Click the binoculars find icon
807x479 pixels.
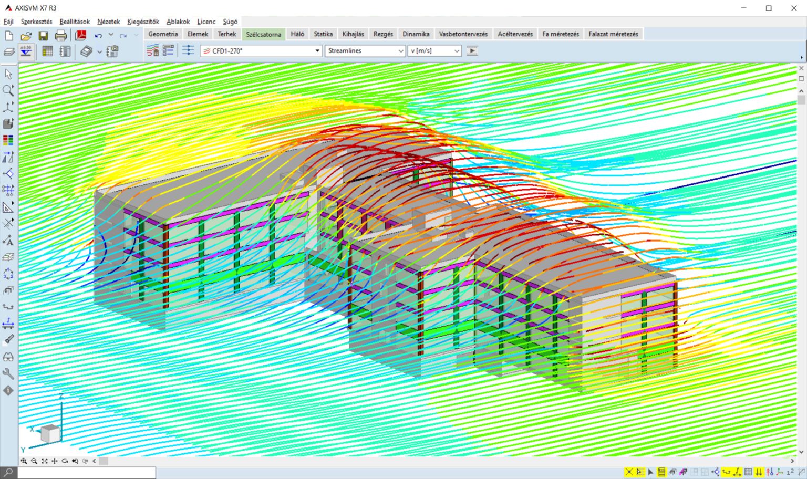tap(8, 357)
